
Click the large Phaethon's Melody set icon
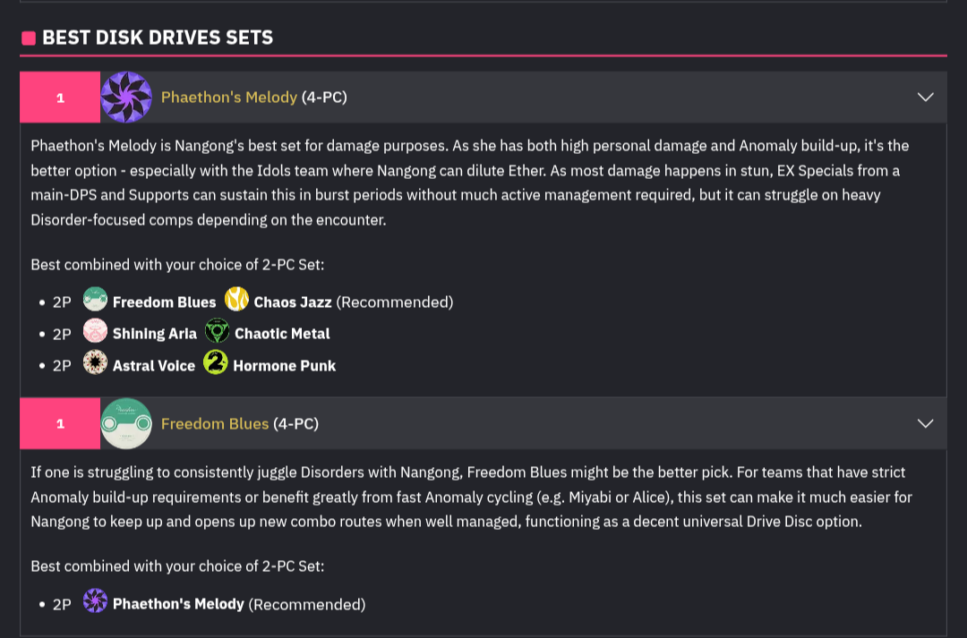pos(126,97)
